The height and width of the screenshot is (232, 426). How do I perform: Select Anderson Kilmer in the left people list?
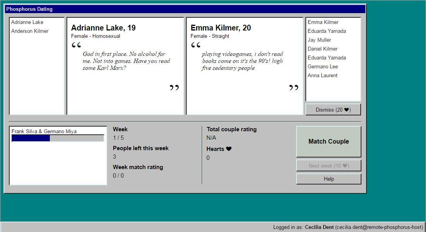pos(30,31)
